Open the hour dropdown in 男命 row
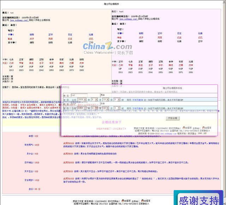The image size is (226, 205). 117,100
